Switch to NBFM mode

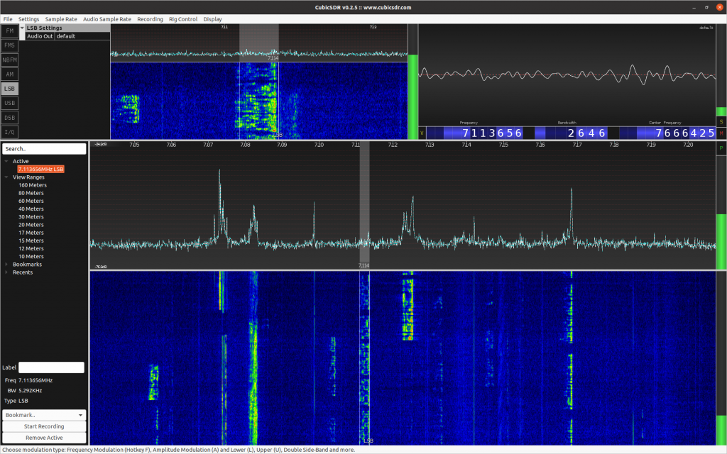pyautogui.click(x=9, y=60)
